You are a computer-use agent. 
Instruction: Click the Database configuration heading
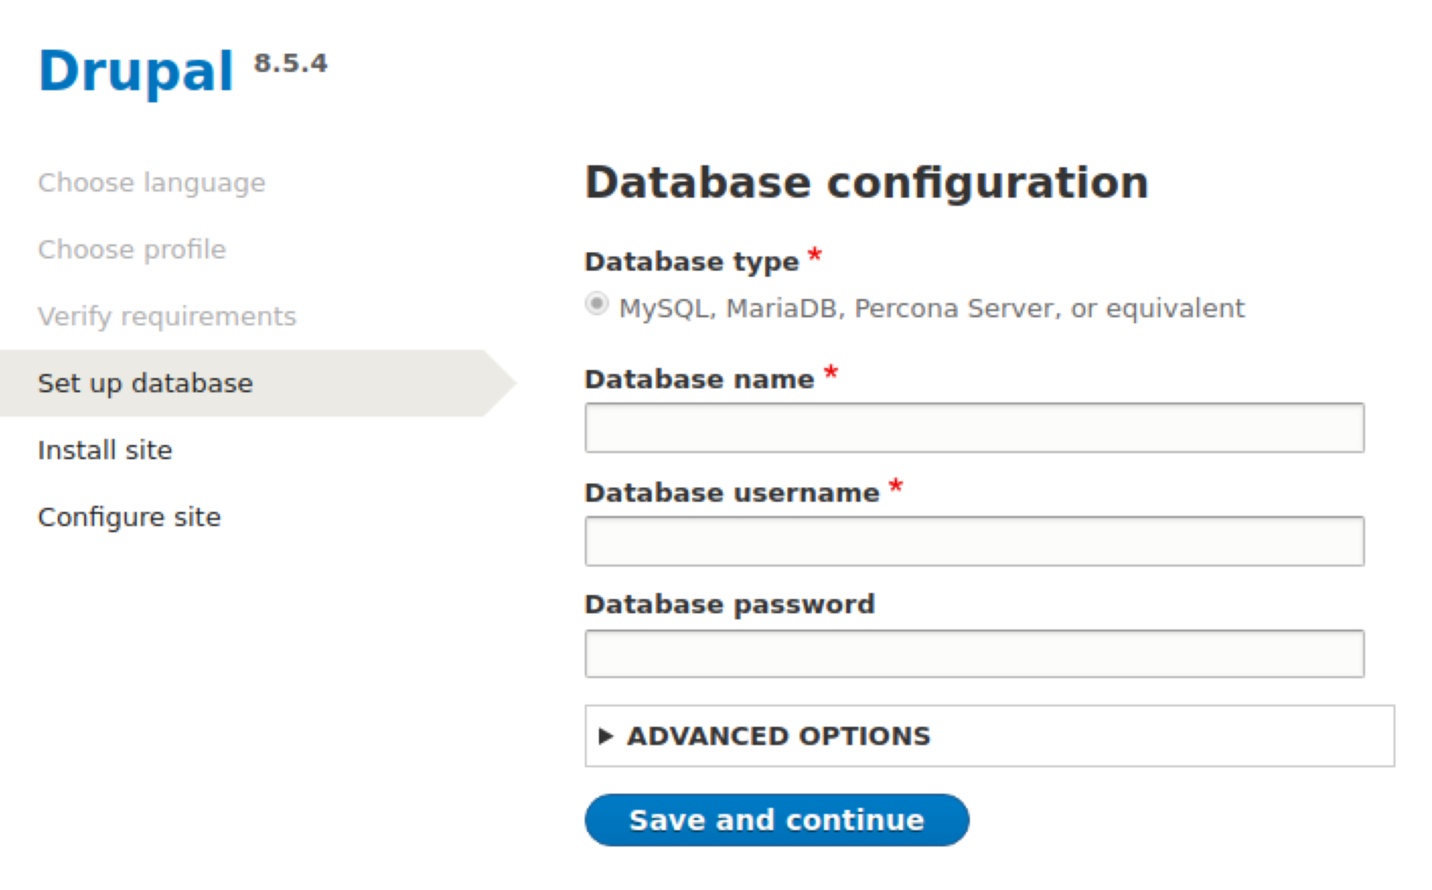tap(866, 183)
